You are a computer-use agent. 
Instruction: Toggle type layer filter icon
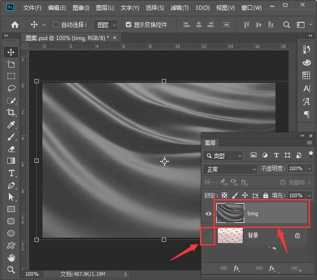click(276, 155)
